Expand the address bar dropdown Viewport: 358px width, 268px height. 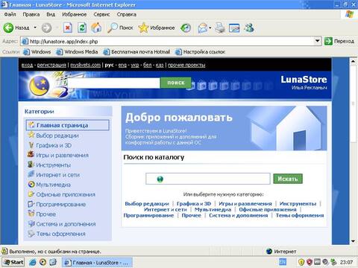pos(317,41)
